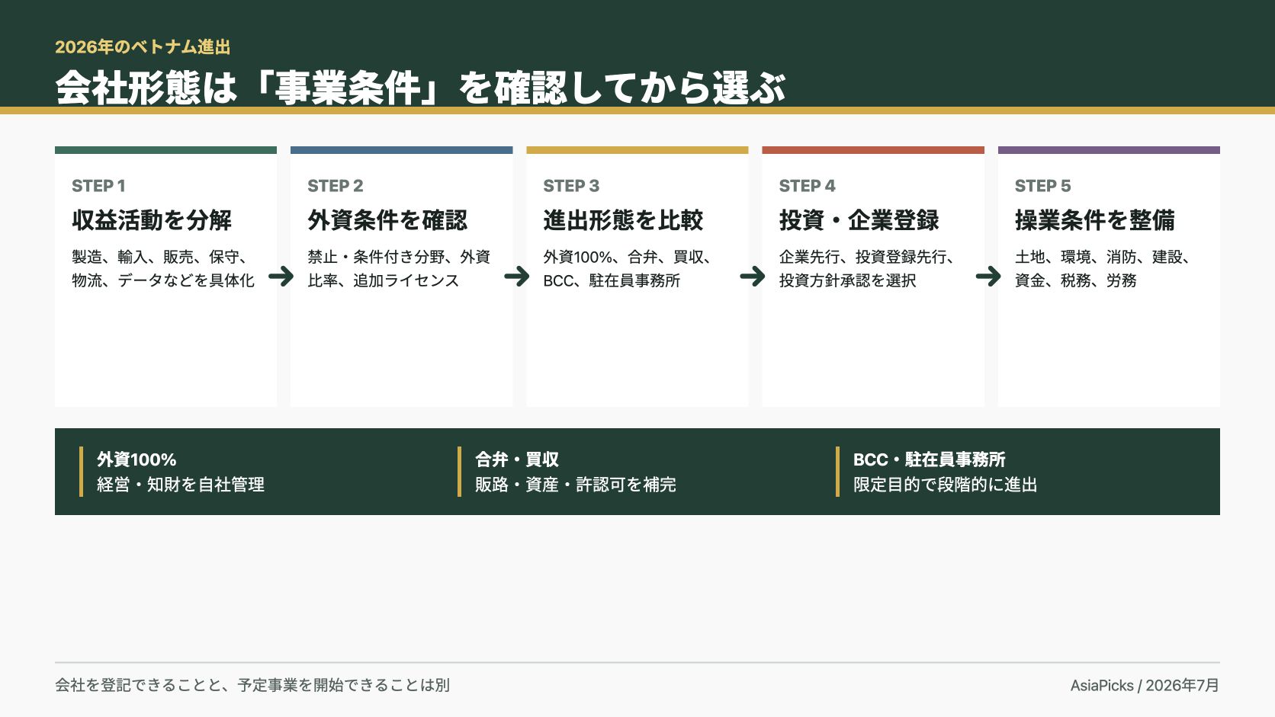This screenshot has height=717, width=1275.
Task: Select the subtitle 2026年のベトナム進出
Action: coord(143,47)
